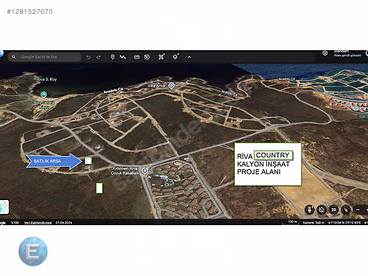This screenshot has height=276, width=368.
Task: Open the settings gear
Action: coord(325,53)
